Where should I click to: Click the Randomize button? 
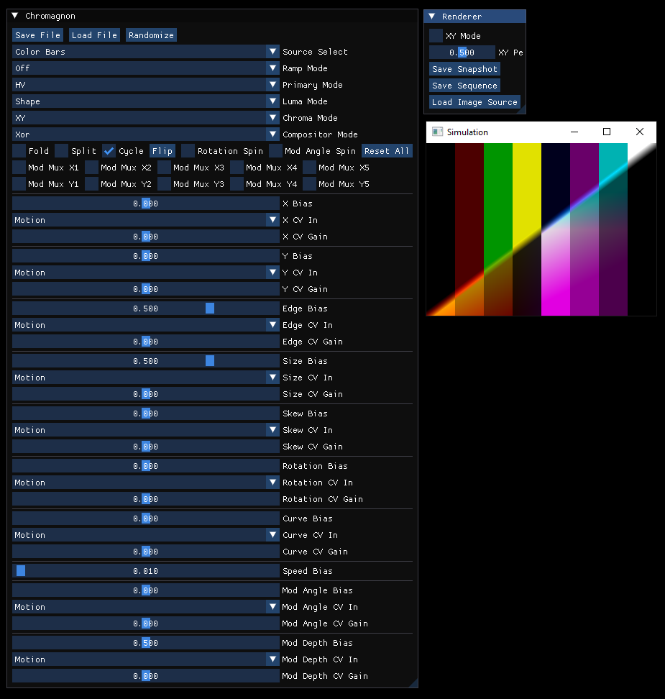click(150, 35)
